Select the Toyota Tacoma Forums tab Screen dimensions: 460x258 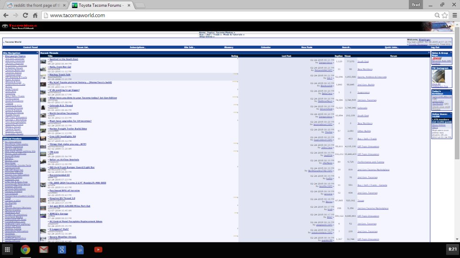(x=101, y=5)
